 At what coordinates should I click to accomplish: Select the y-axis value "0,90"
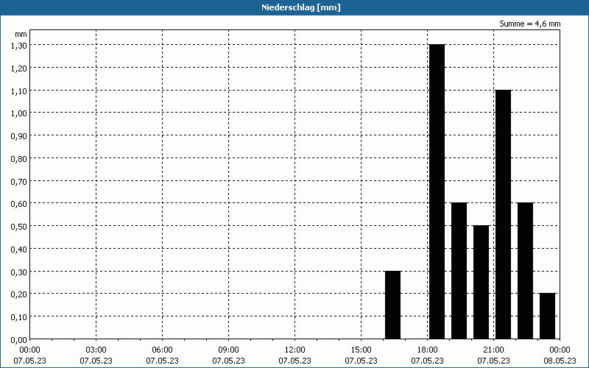tap(19, 135)
